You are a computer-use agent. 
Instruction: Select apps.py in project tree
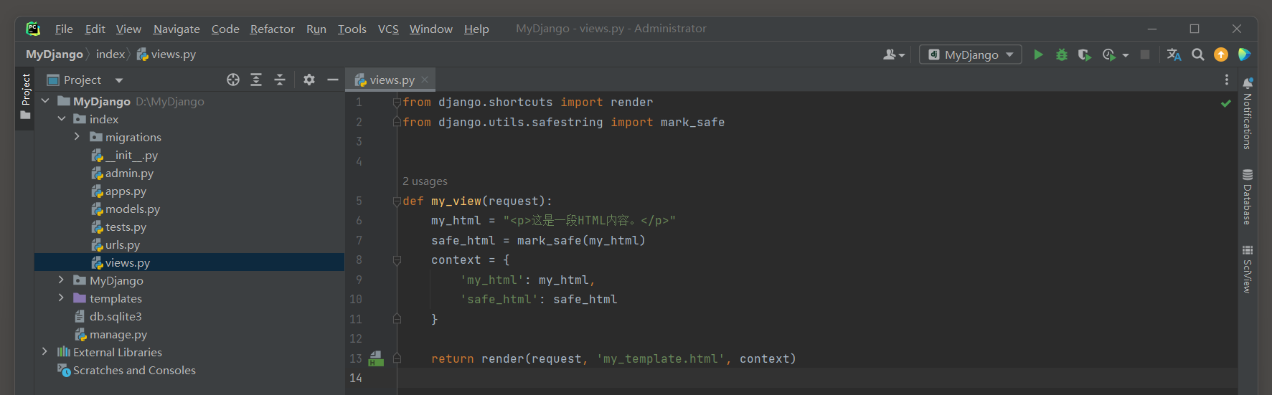[126, 191]
